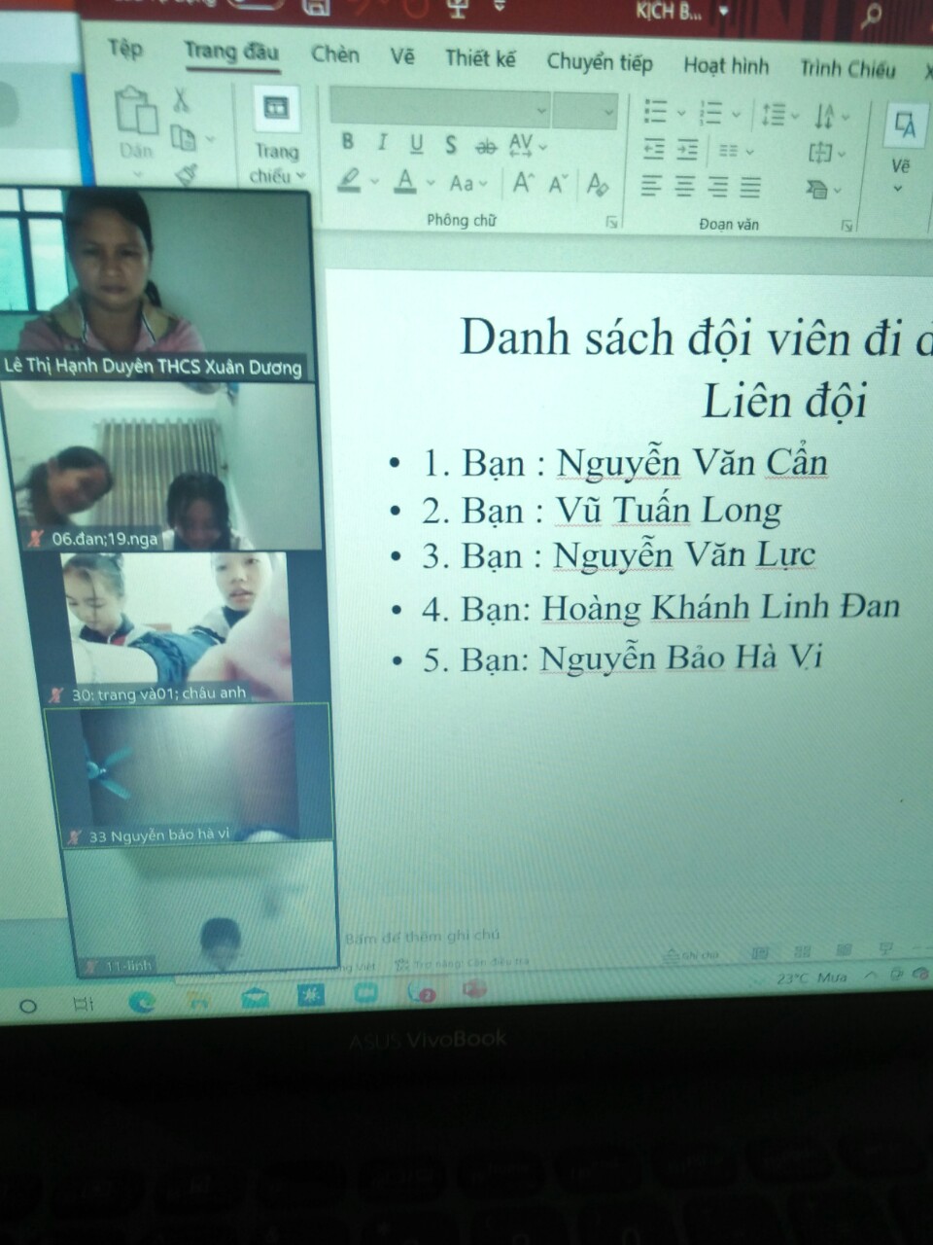This screenshot has width=933, height=1245.
Task: Clear all text formatting icon
Action: (x=597, y=184)
